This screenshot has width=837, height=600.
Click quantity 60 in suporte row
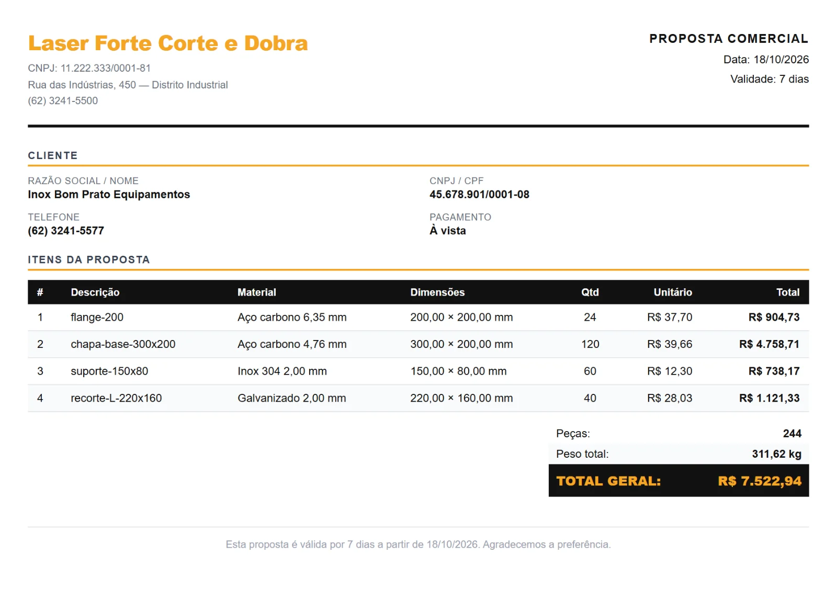click(590, 371)
